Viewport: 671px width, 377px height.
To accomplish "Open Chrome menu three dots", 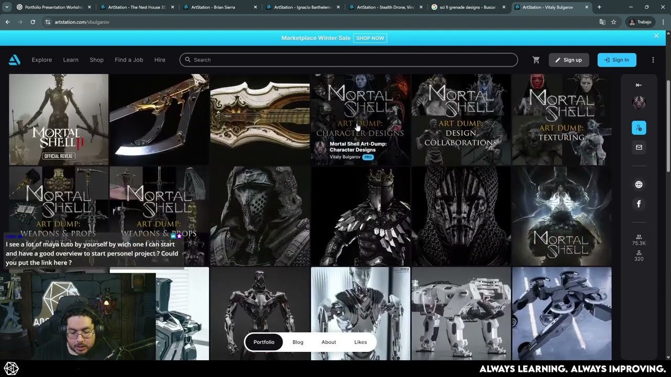I will pyautogui.click(x=663, y=22).
